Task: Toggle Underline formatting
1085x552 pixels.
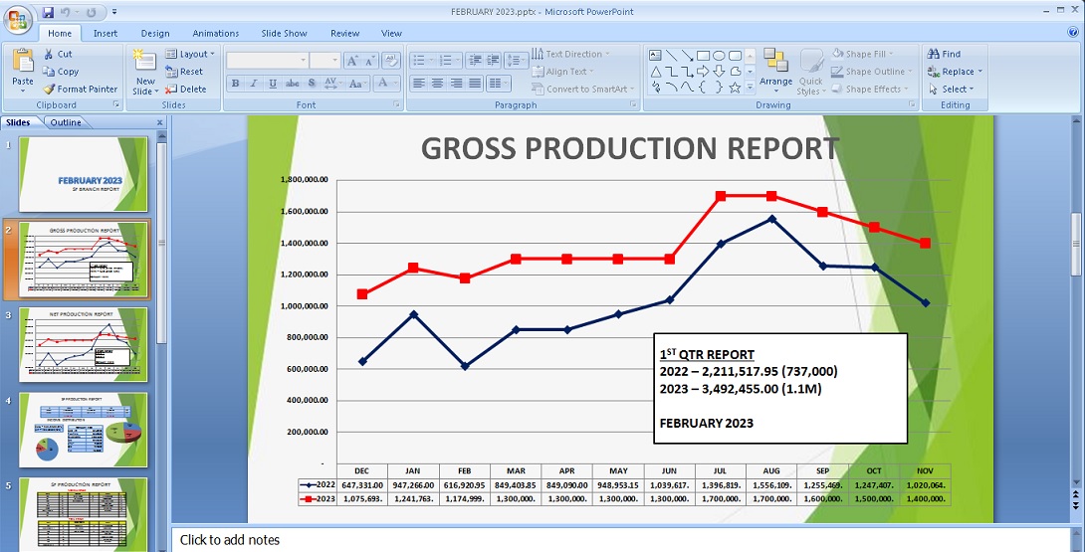Action: [x=273, y=84]
